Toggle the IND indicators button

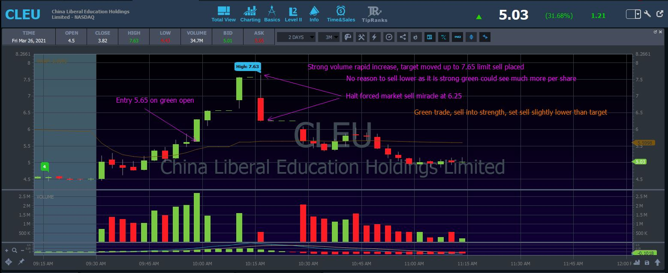pyautogui.click(x=457, y=37)
